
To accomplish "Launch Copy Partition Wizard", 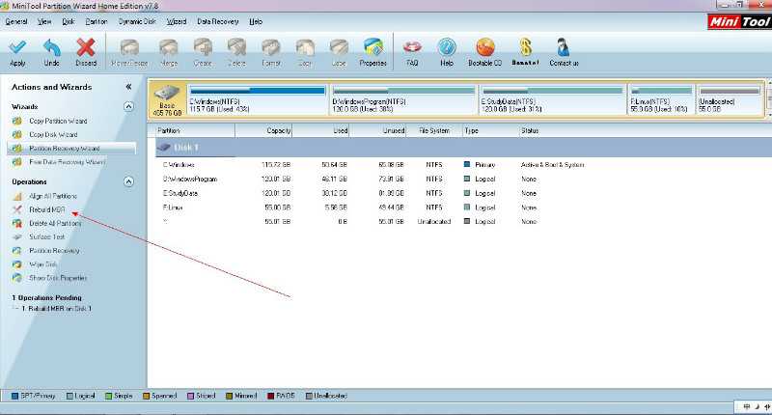I will [x=58, y=121].
